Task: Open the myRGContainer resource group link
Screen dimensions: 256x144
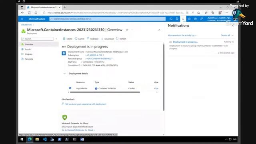Action: coord(100,59)
